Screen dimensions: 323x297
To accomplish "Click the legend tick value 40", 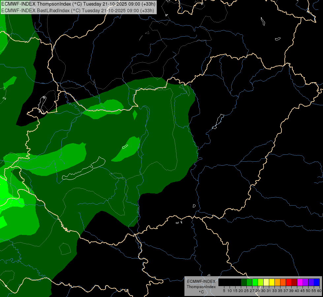I will 297,291.
